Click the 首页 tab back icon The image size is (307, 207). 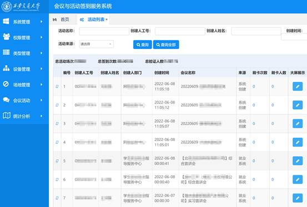tap(55, 19)
